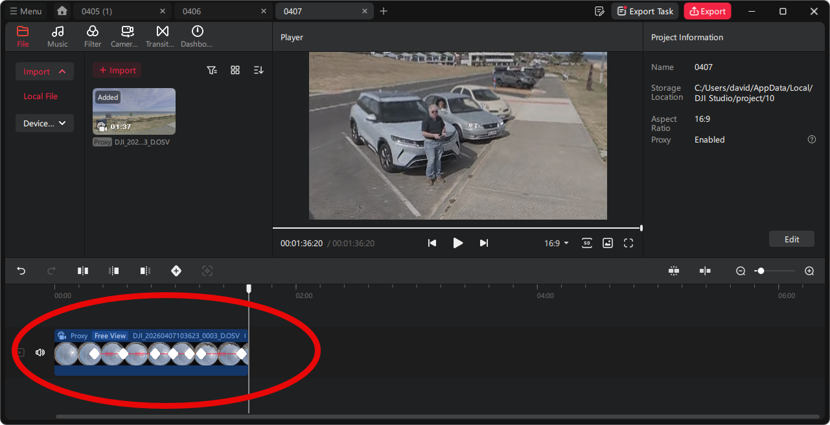The image size is (830, 425).
Task: Enter fullscreen player mode
Action: pyautogui.click(x=628, y=243)
